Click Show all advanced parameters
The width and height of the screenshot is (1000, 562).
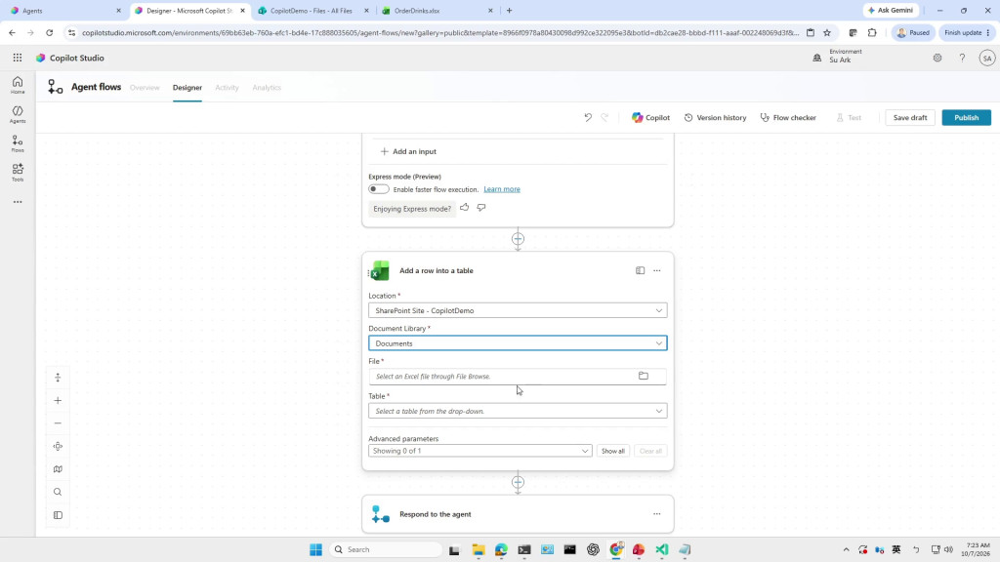(x=613, y=451)
